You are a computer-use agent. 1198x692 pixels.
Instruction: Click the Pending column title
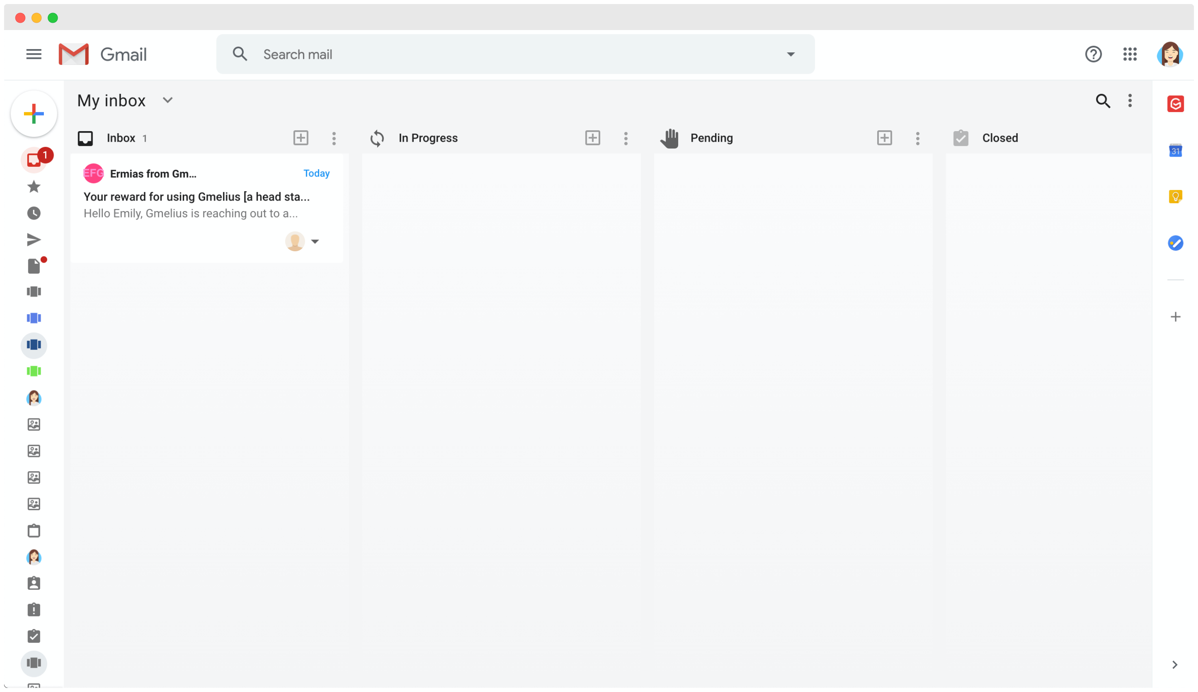click(711, 138)
